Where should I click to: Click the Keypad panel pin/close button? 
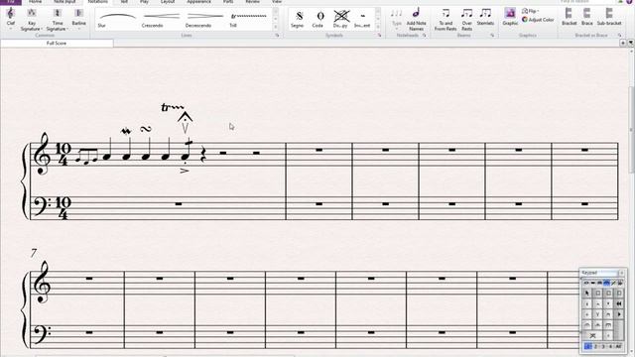[622, 273]
